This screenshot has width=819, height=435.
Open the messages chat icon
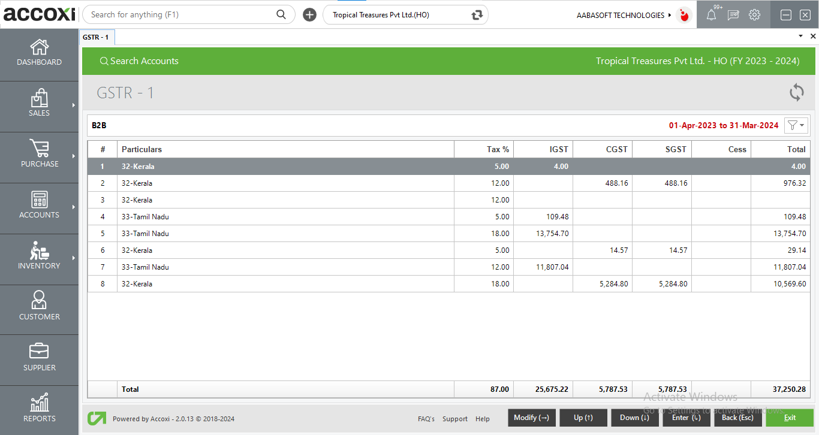pos(733,15)
